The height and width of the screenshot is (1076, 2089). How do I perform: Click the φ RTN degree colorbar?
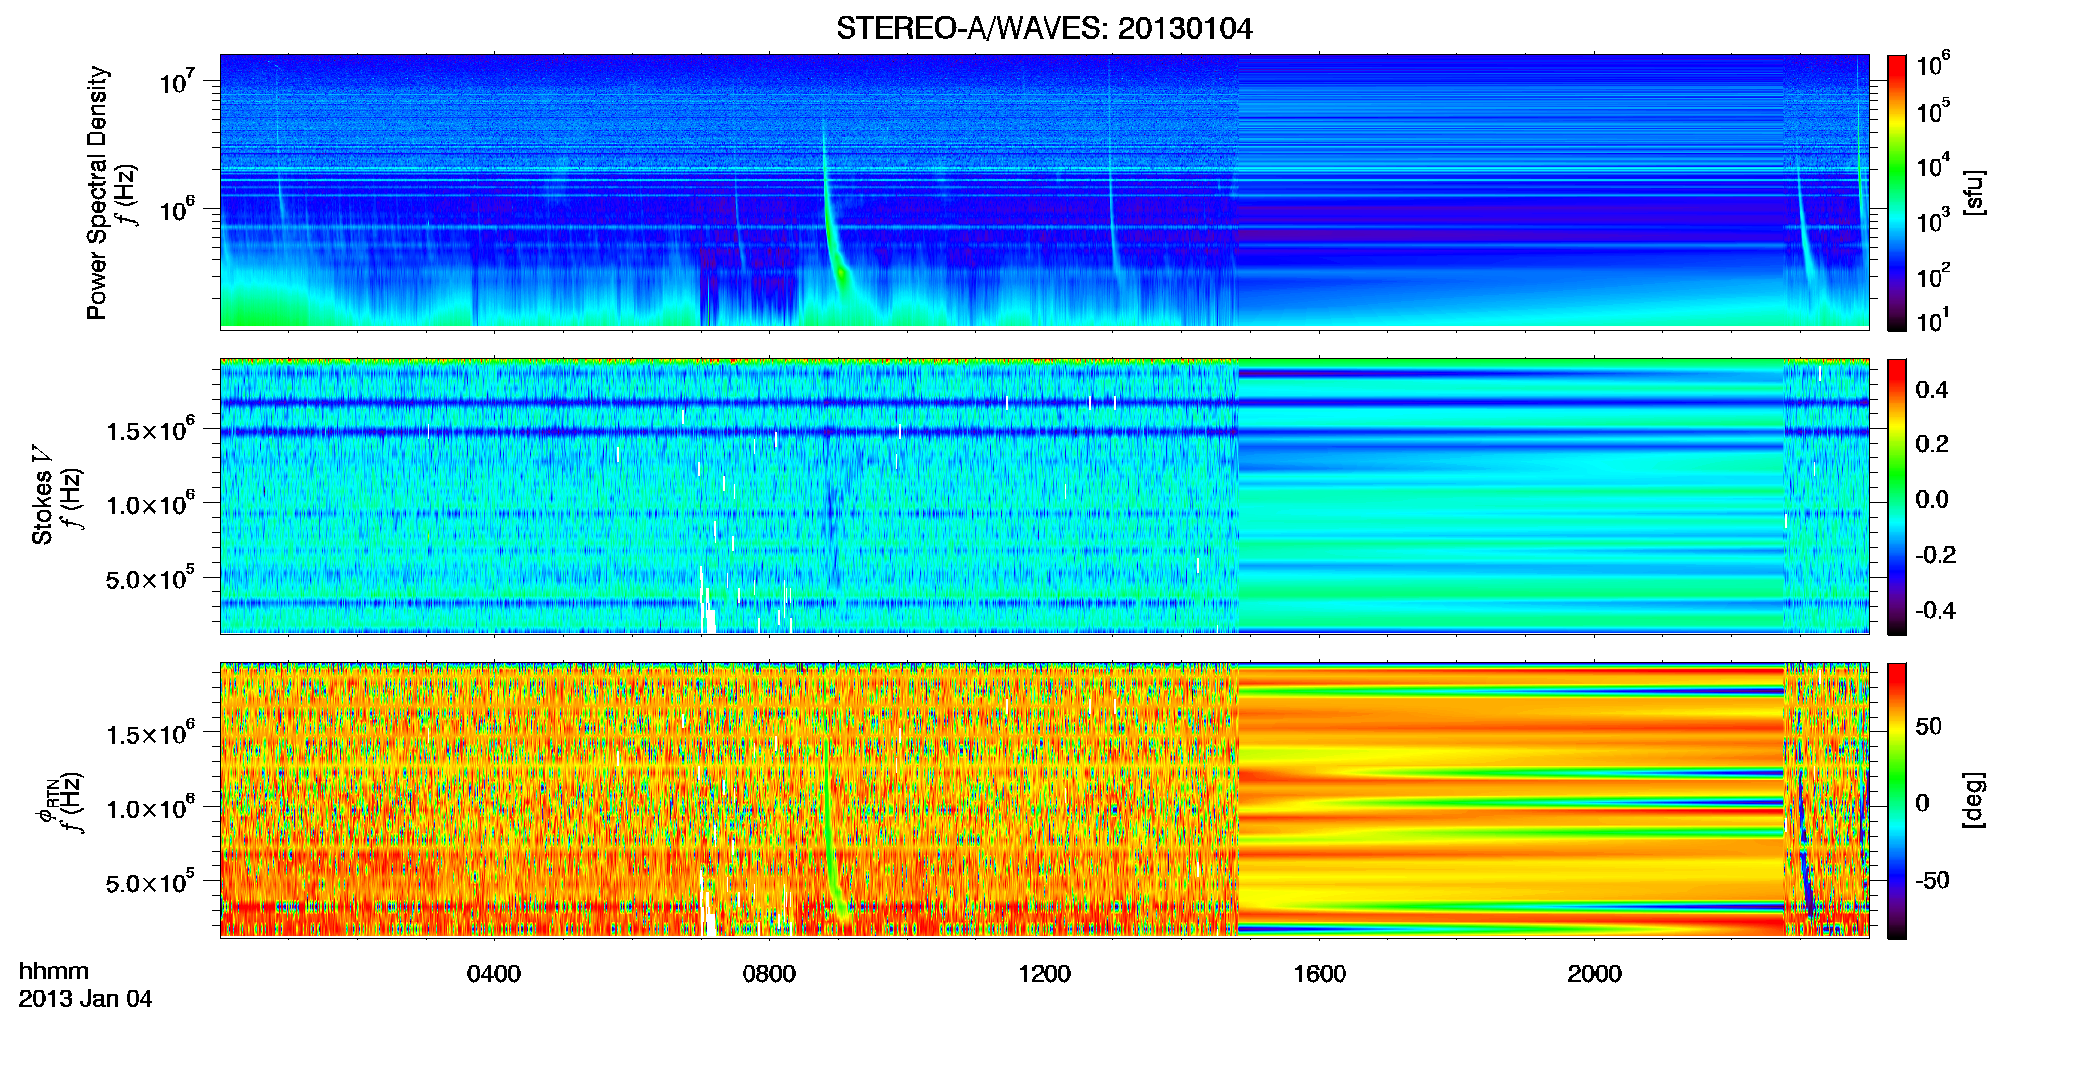coord(1897,800)
